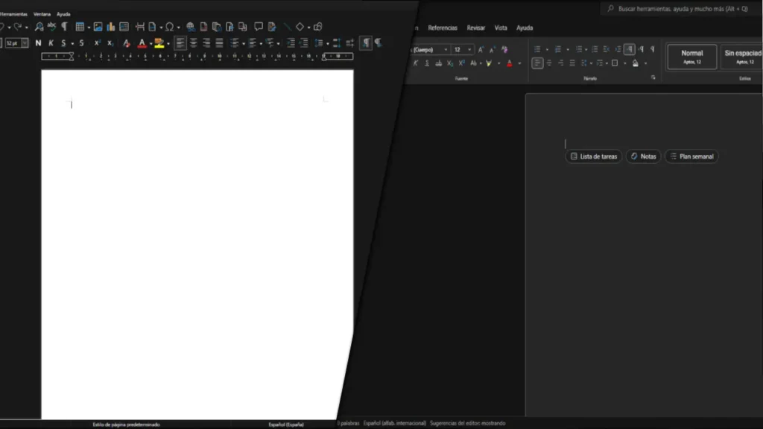The width and height of the screenshot is (763, 429).
Task: Open the Herramientas menu in LibreOffice
Action: [13, 13]
